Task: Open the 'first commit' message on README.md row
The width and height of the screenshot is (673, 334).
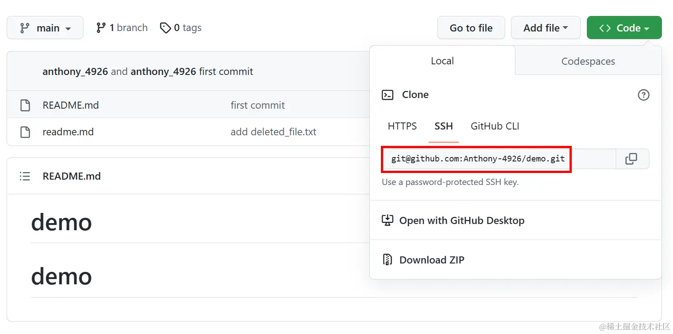Action: (x=257, y=106)
